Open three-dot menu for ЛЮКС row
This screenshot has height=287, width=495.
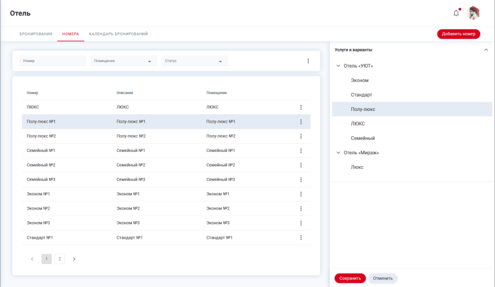coord(301,107)
